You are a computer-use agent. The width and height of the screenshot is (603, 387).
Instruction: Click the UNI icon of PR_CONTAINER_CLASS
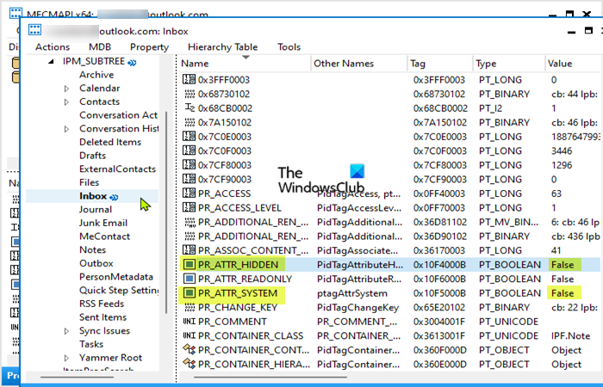pos(190,335)
